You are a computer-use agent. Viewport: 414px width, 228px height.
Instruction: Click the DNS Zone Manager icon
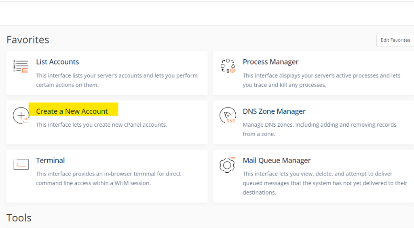click(x=228, y=115)
